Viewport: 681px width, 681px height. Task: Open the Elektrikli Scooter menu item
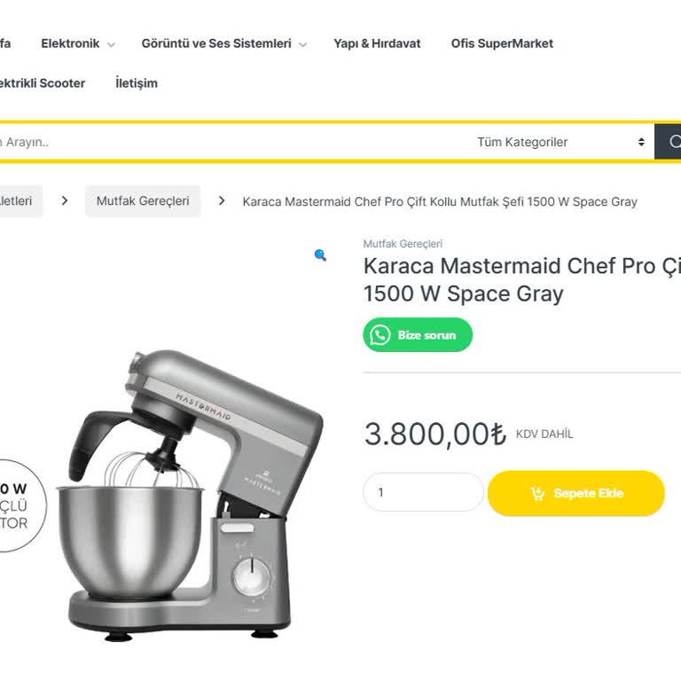42,83
